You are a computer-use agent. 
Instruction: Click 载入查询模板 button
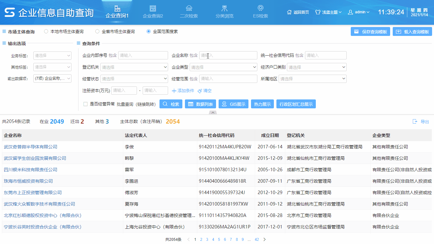pos(412,32)
